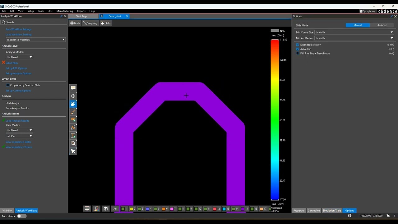Click the orange layer 6 color swatch
Screen dimensions: 398x224
click(164, 209)
